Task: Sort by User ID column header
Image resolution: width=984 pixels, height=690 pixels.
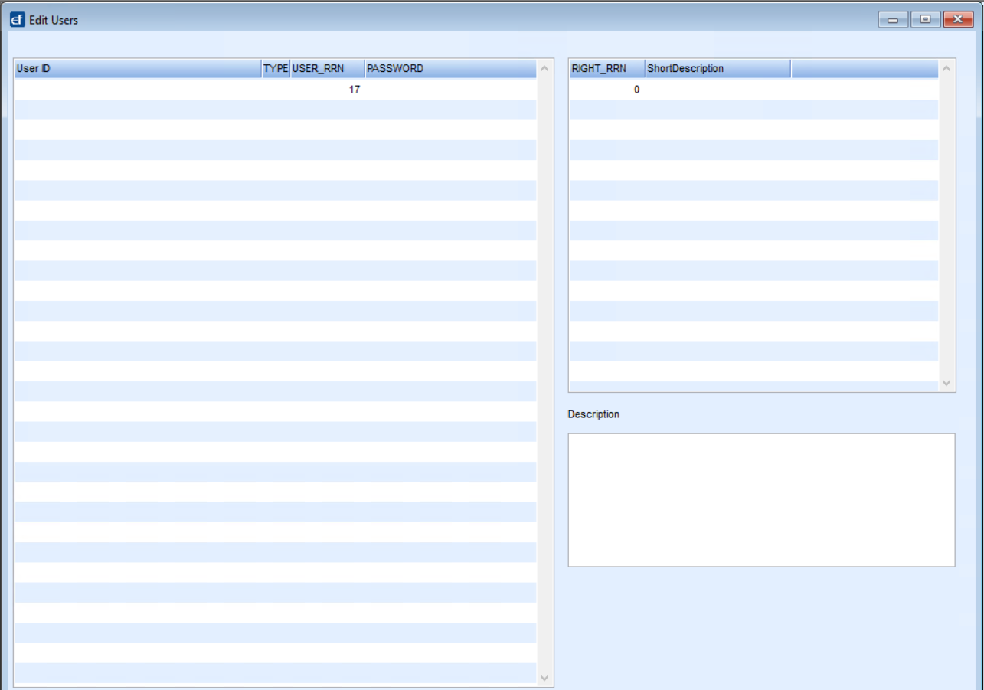Action: 138,69
